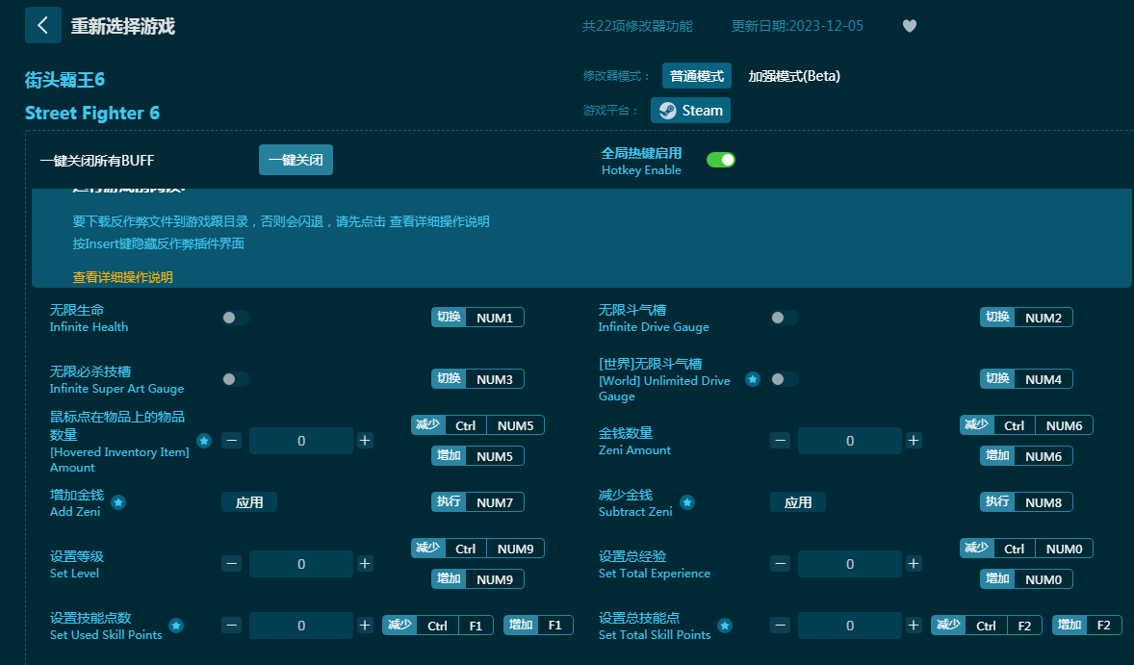This screenshot has height=665, width=1134.
Task: Increase Set Level value with plus
Action: pyautogui.click(x=365, y=564)
